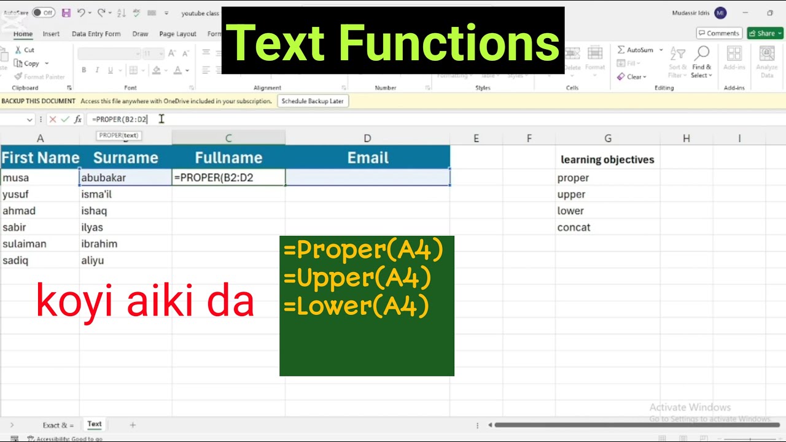Toggle Underline formatting
Viewport: 786px width, 442px height.
[x=111, y=71]
